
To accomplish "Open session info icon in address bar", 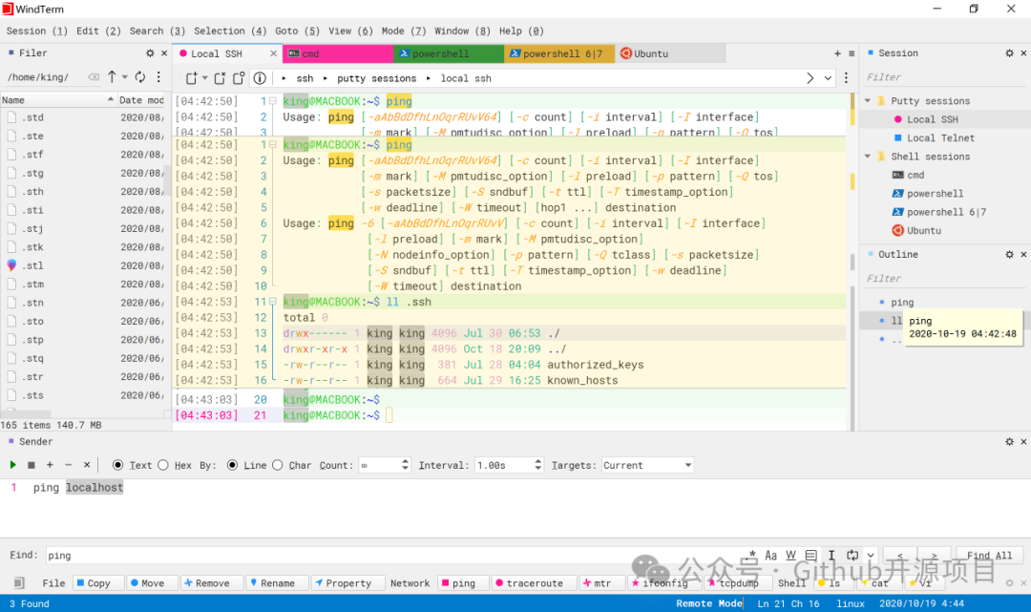I will 260,78.
